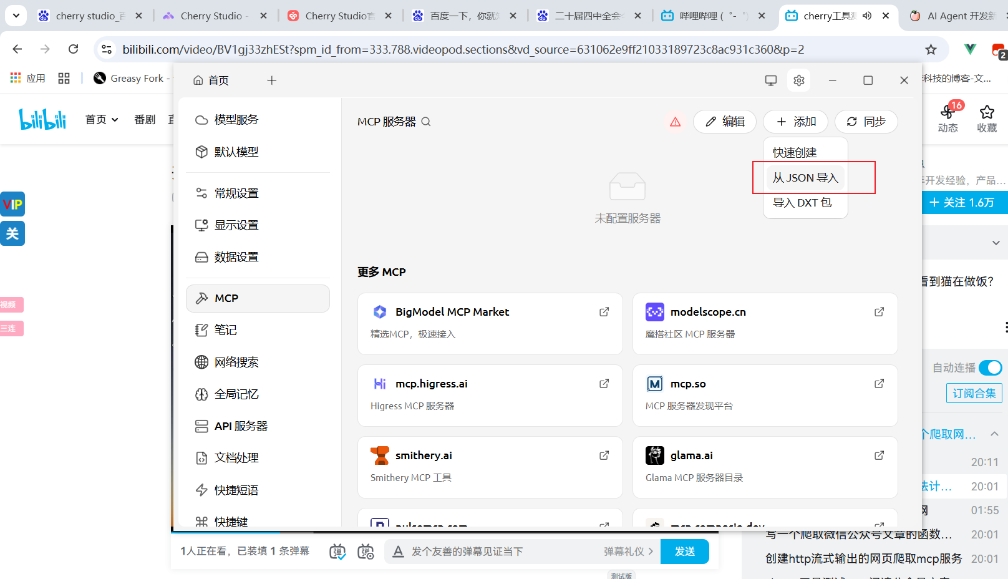Click the search icon beside MCP 服务器
1008x579 pixels.
[426, 122]
